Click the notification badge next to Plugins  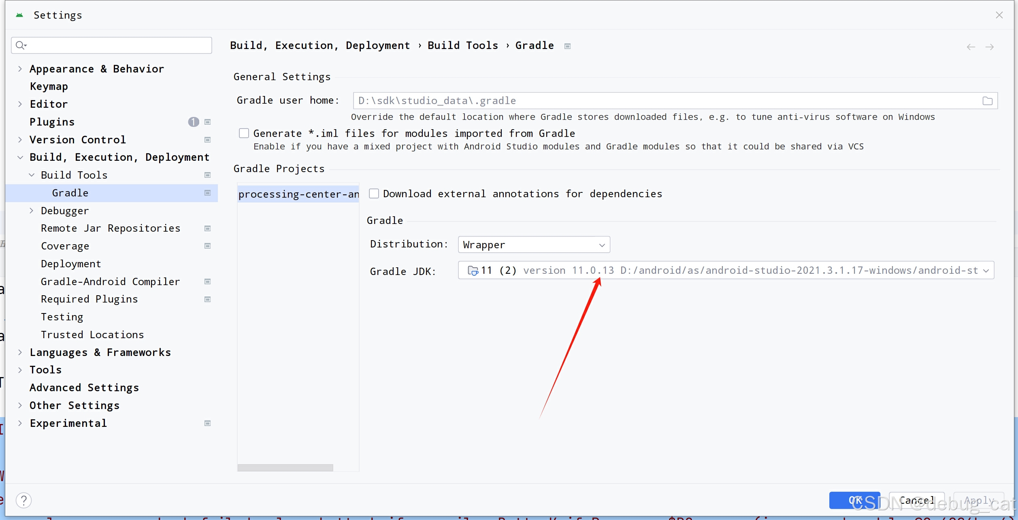click(193, 121)
